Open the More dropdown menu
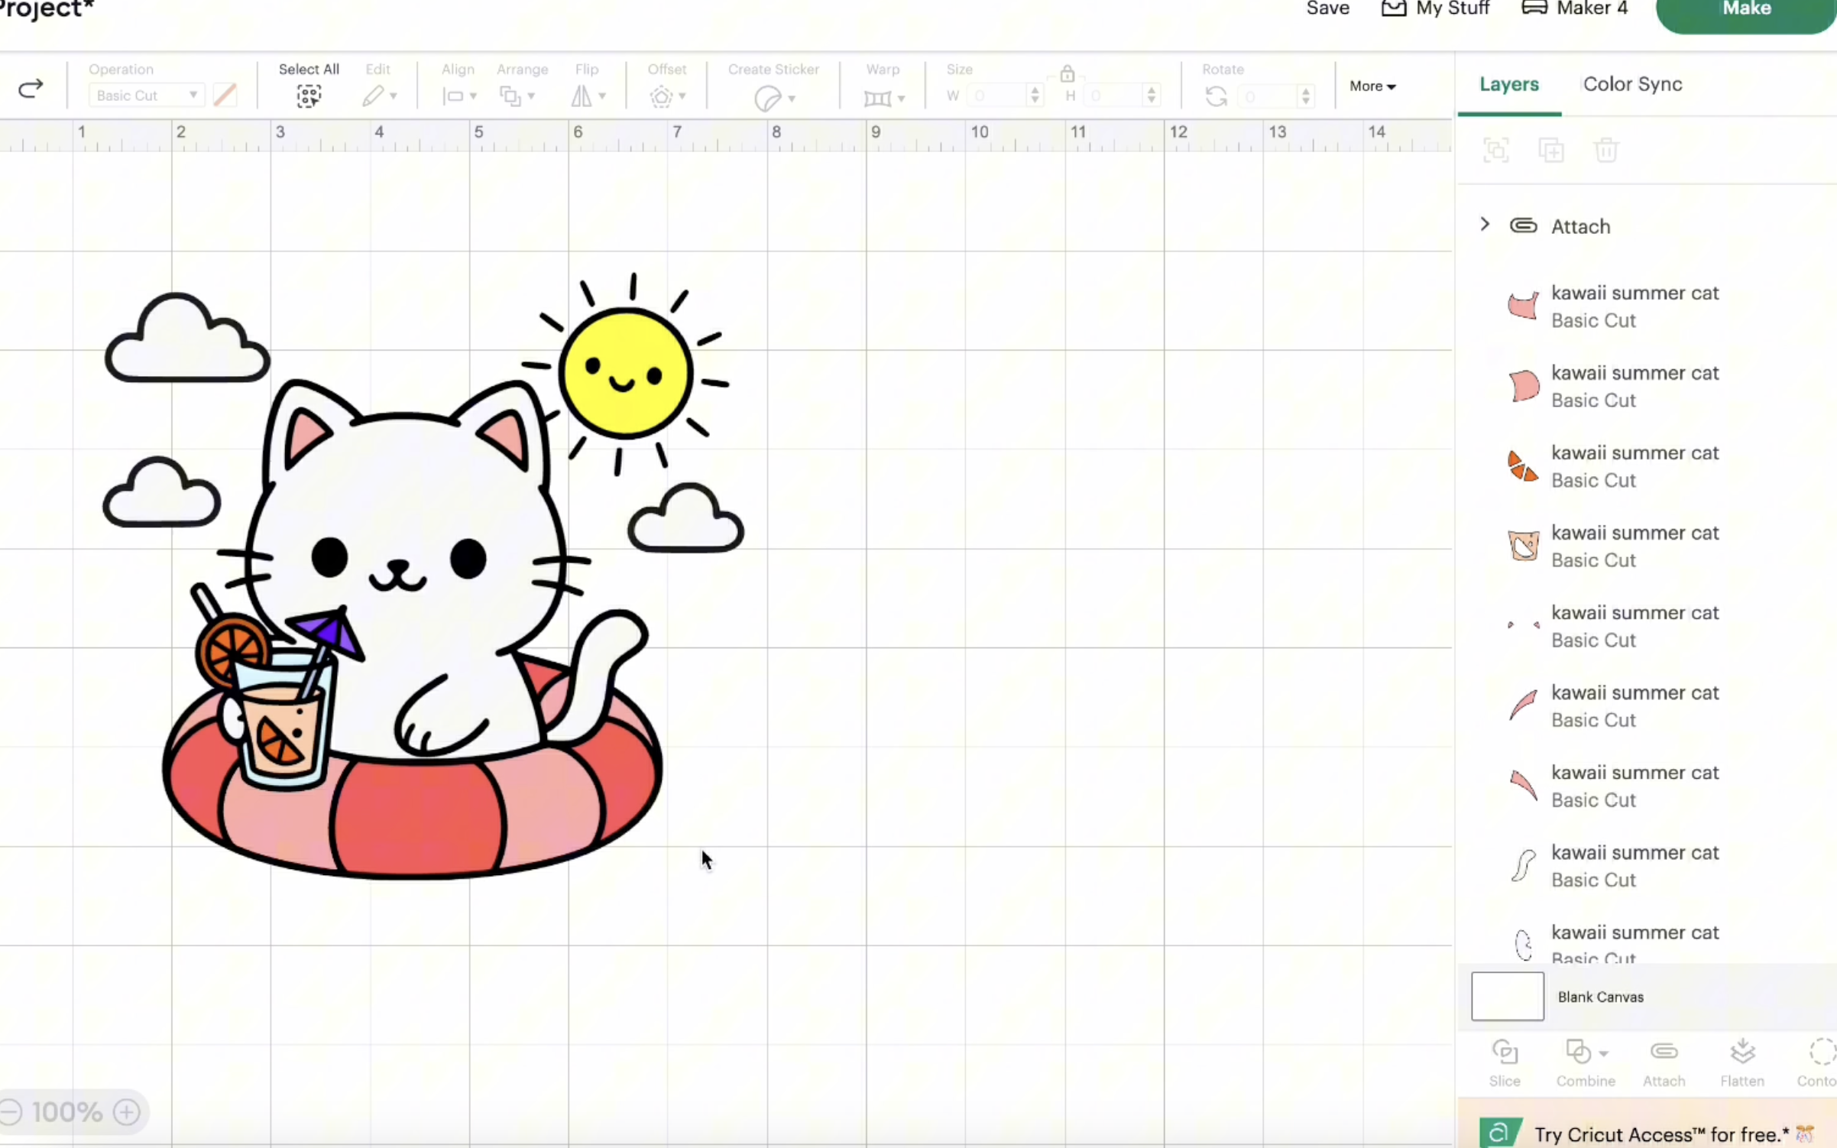1837x1148 pixels. pos(1372,86)
